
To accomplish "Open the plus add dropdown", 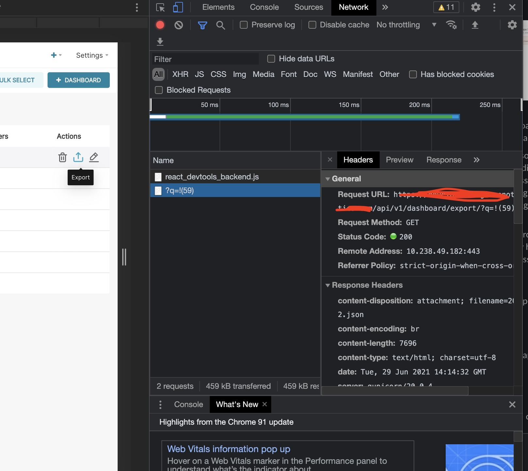I will click(56, 55).
